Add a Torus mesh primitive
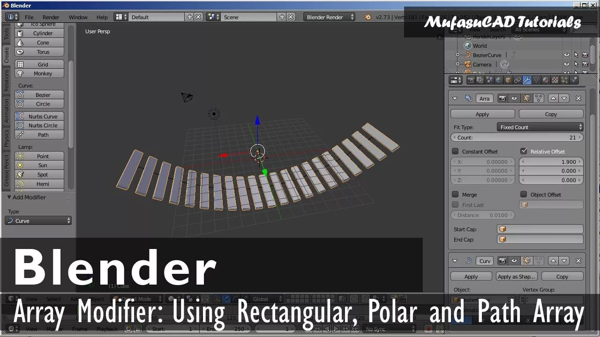 [39, 52]
